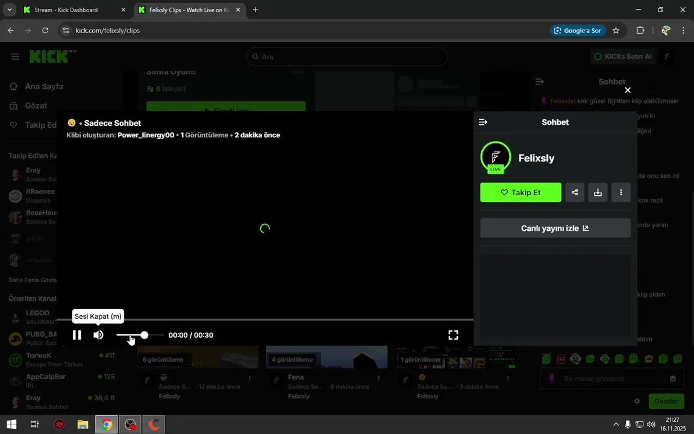Pause the clip playback
The width and height of the screenshot is (694, 434).
[x=77, y=335]
